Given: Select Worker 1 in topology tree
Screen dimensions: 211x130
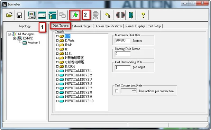Looking at the screenshot, I should point(34,43).
